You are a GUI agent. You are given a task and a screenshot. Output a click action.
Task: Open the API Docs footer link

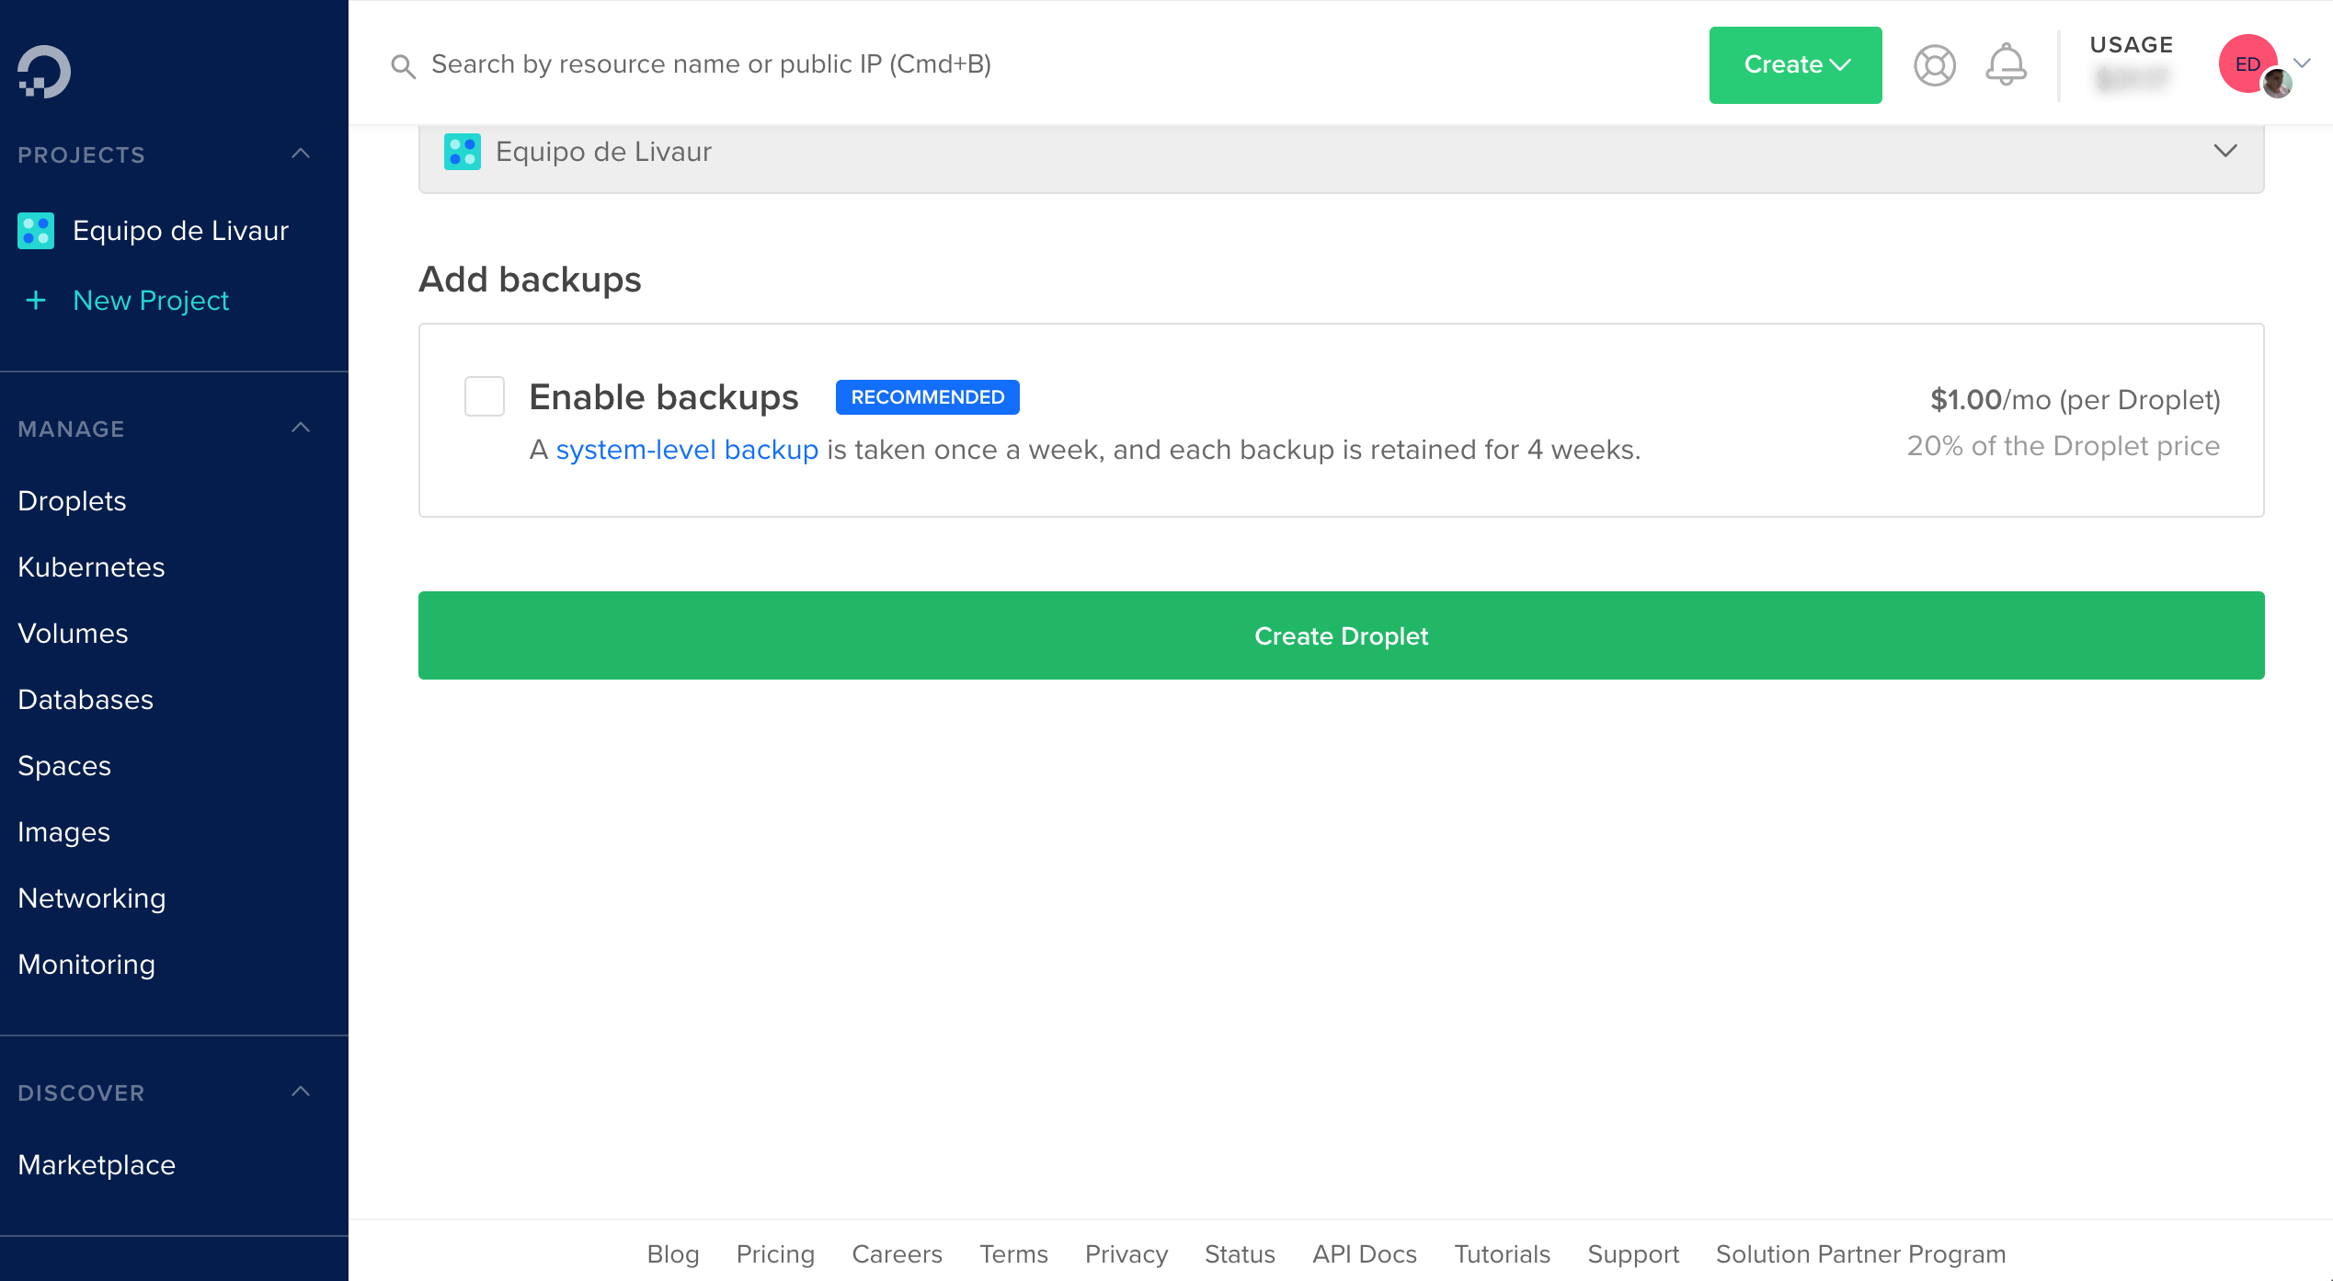pos(1365,1254)
